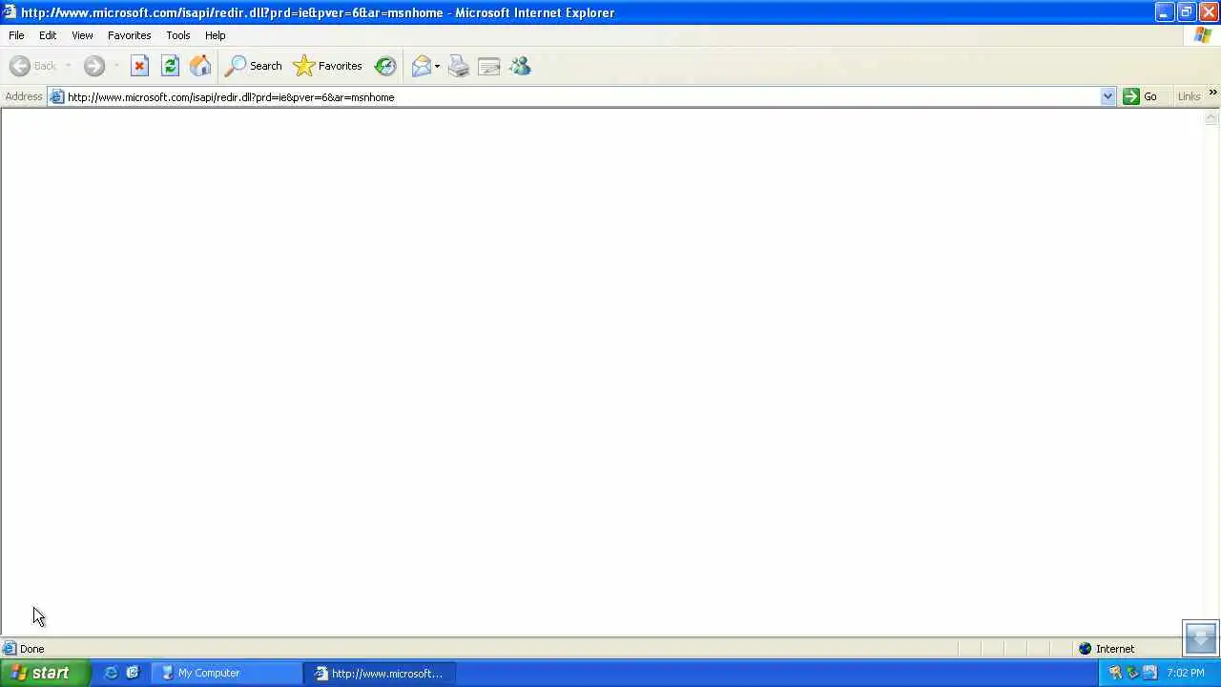Click the Links toolbar label
The height and width of the screenshot is (687, 1221).
(x=1189, y=96)
